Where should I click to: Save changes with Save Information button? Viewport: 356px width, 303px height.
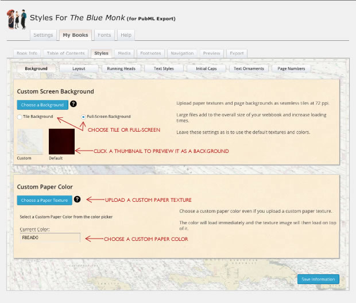(x=318, y=279)
